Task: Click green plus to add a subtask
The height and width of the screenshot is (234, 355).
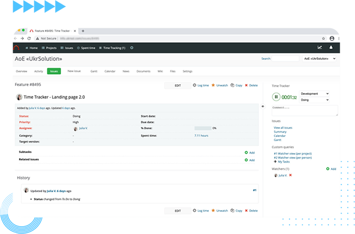Action: [x=246, y=152]
